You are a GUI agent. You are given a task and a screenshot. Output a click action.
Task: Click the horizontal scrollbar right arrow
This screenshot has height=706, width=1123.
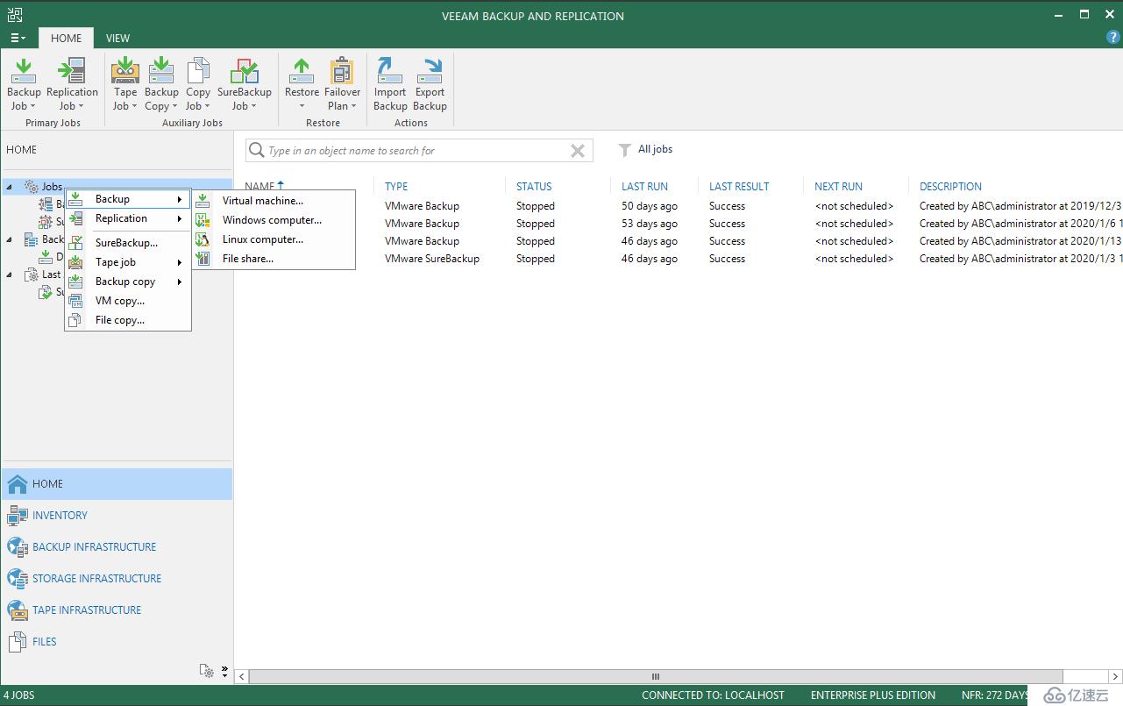click(x=1114, y=676)
